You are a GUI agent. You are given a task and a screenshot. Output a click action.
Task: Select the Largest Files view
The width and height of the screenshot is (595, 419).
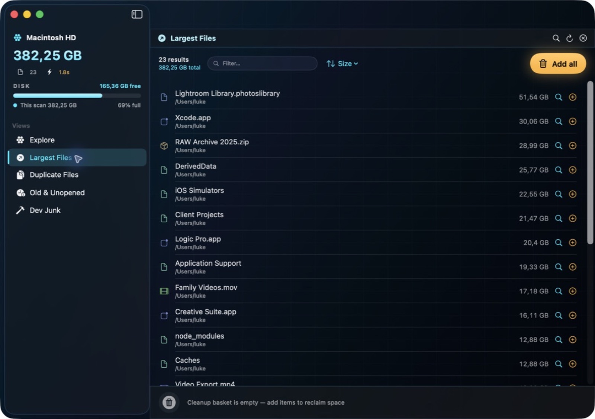tap(77, 157)
